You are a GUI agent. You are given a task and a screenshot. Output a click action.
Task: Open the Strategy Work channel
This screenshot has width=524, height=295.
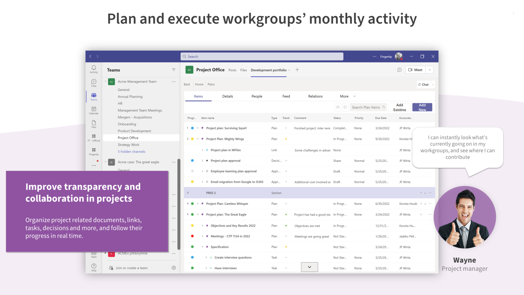(x=129, y=145)
